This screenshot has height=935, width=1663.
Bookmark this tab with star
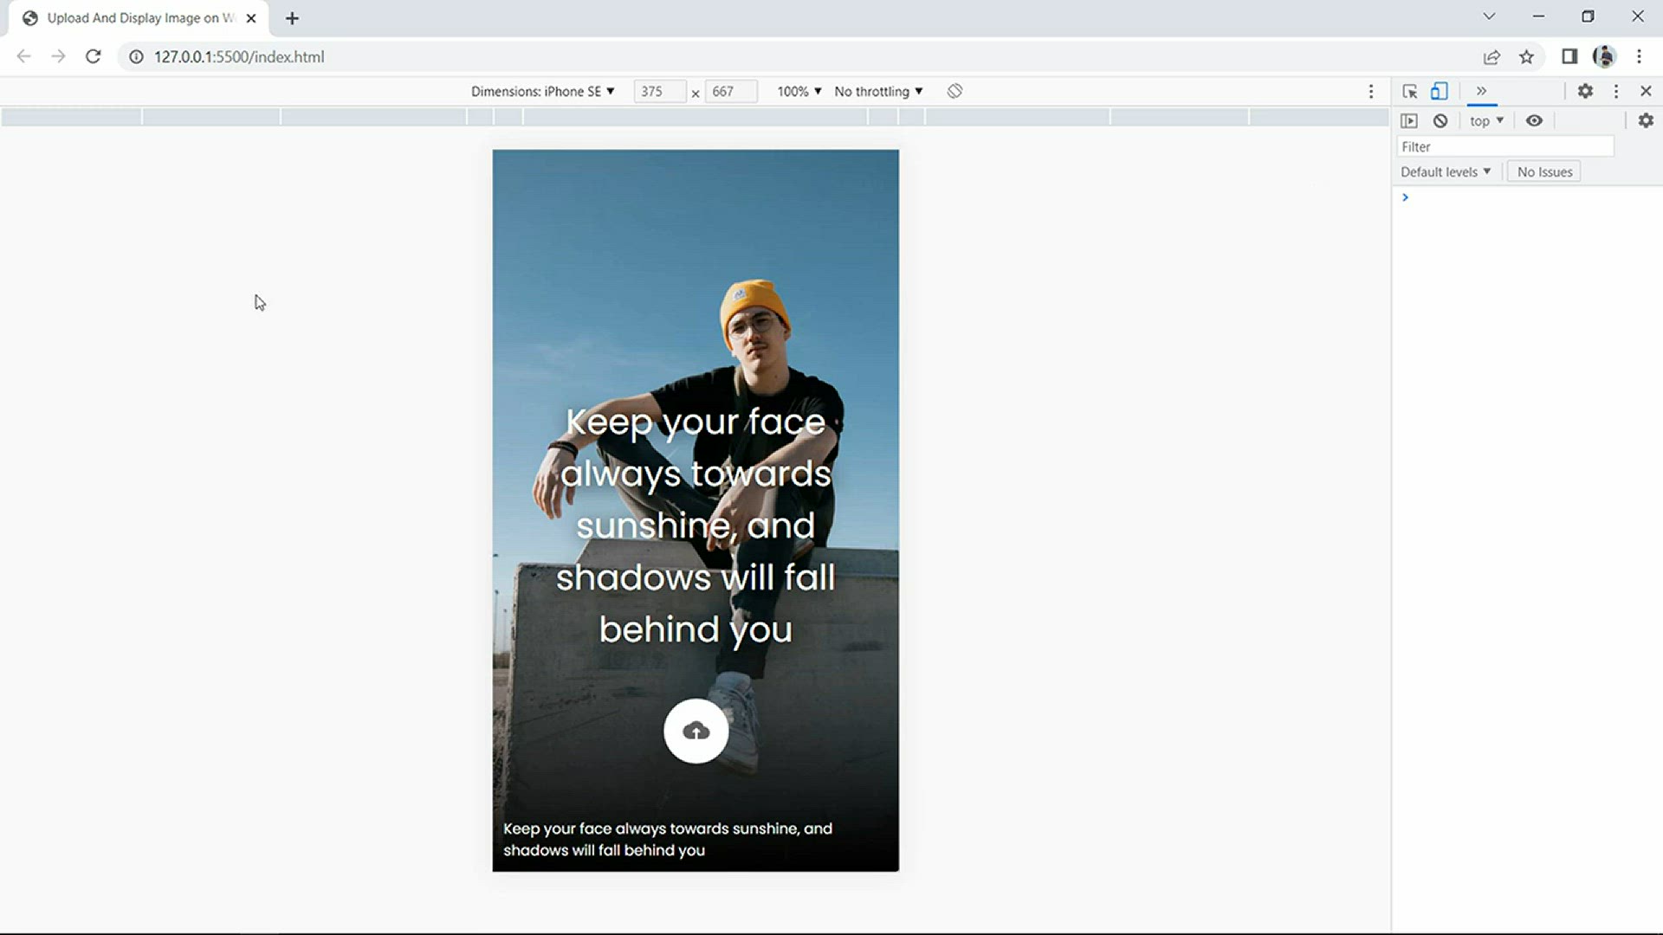tap(1526, 56)
